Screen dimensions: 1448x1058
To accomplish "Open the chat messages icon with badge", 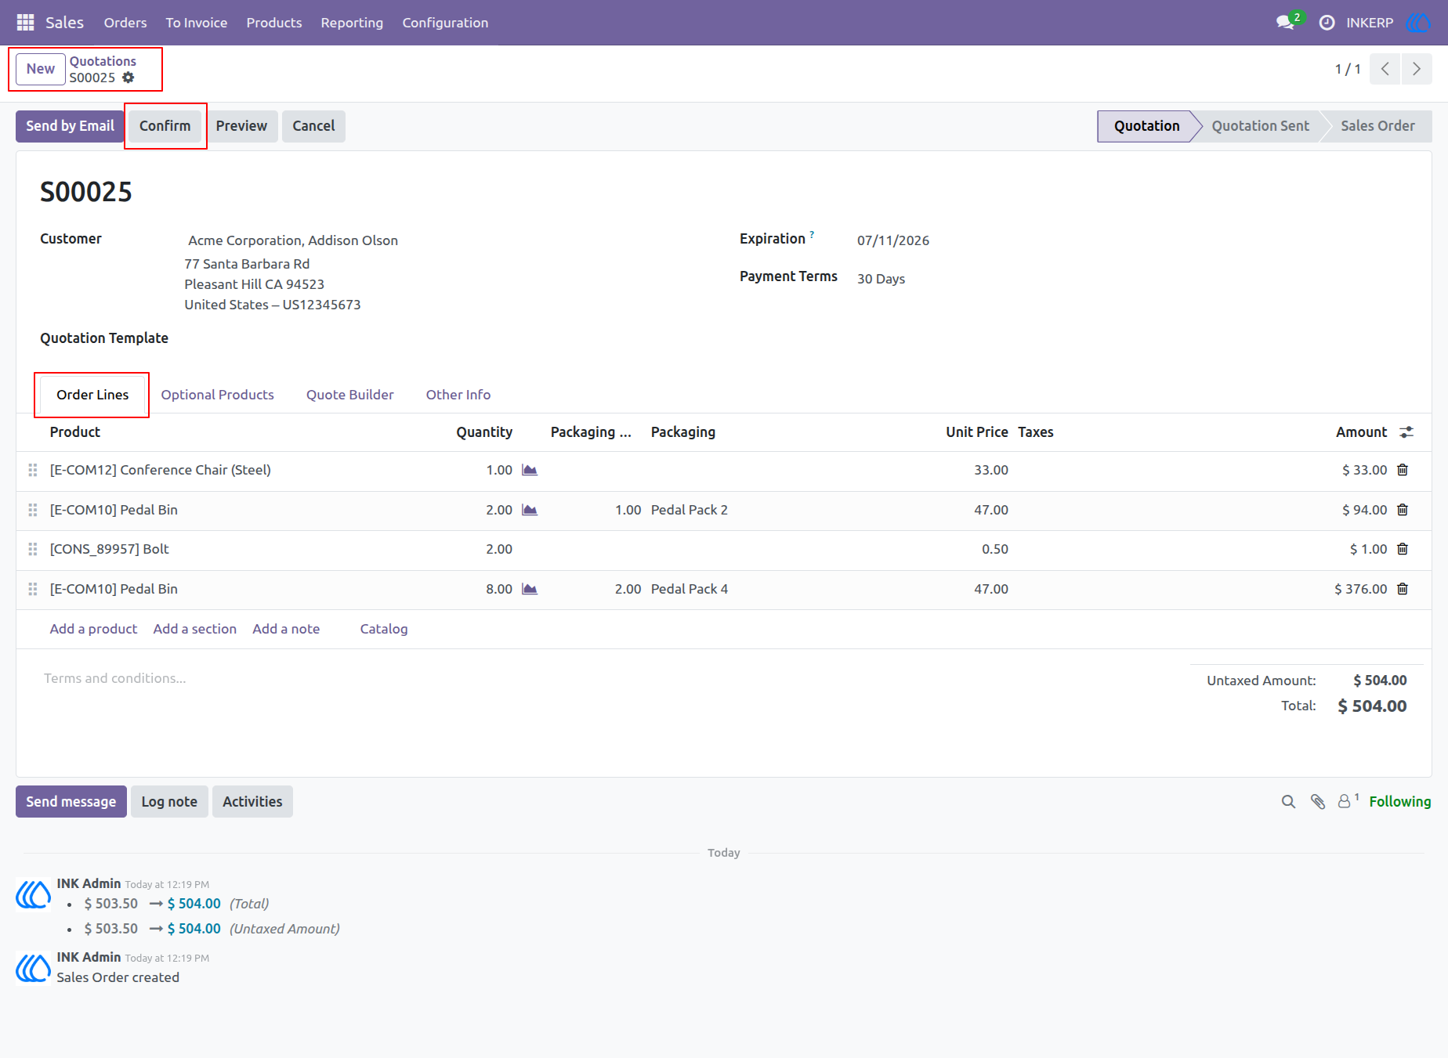I will click(x=1286, y=22).
